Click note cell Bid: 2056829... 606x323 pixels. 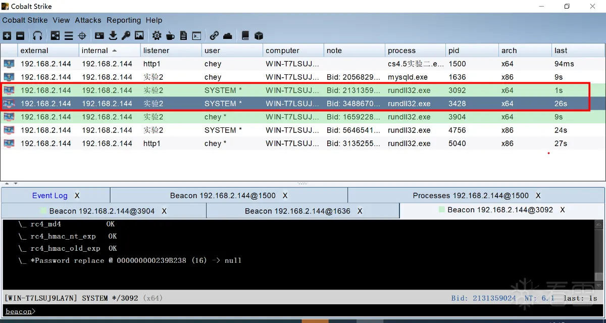click(x=353, y=77)
